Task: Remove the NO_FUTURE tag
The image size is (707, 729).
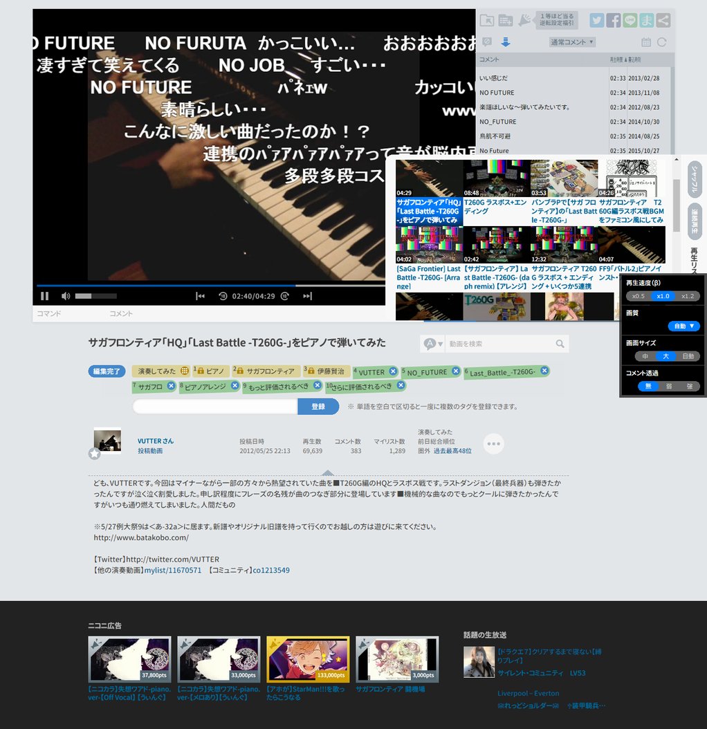Action: [x=456, y=371]
